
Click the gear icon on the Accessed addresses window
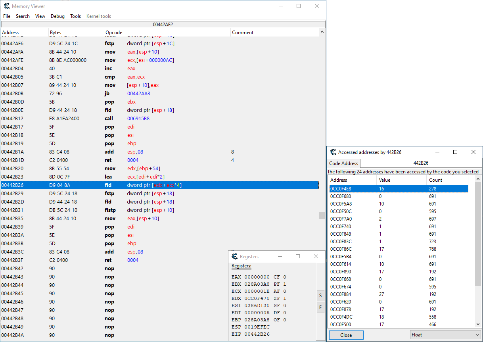pyautogui.click(x=333, y=152)
